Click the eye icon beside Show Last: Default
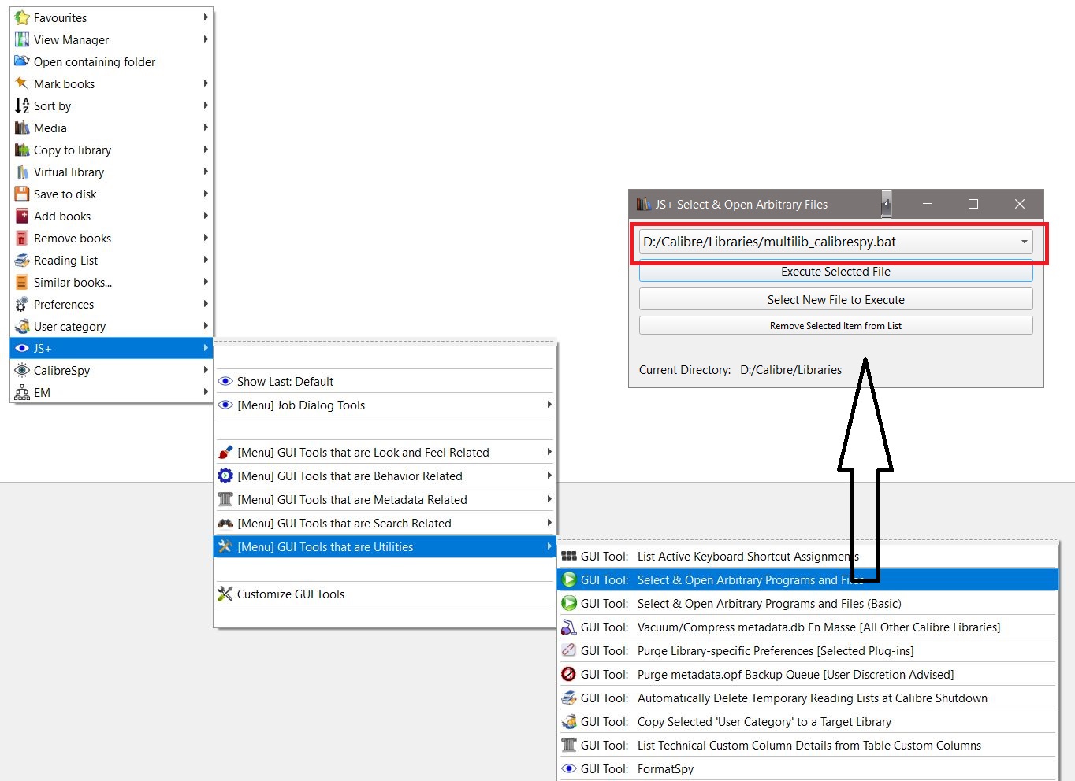The image size is (1075, 781). 225,381
